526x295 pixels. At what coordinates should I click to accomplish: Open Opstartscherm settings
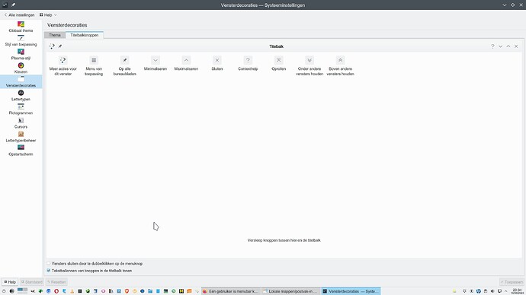click(x=21, y=151)
